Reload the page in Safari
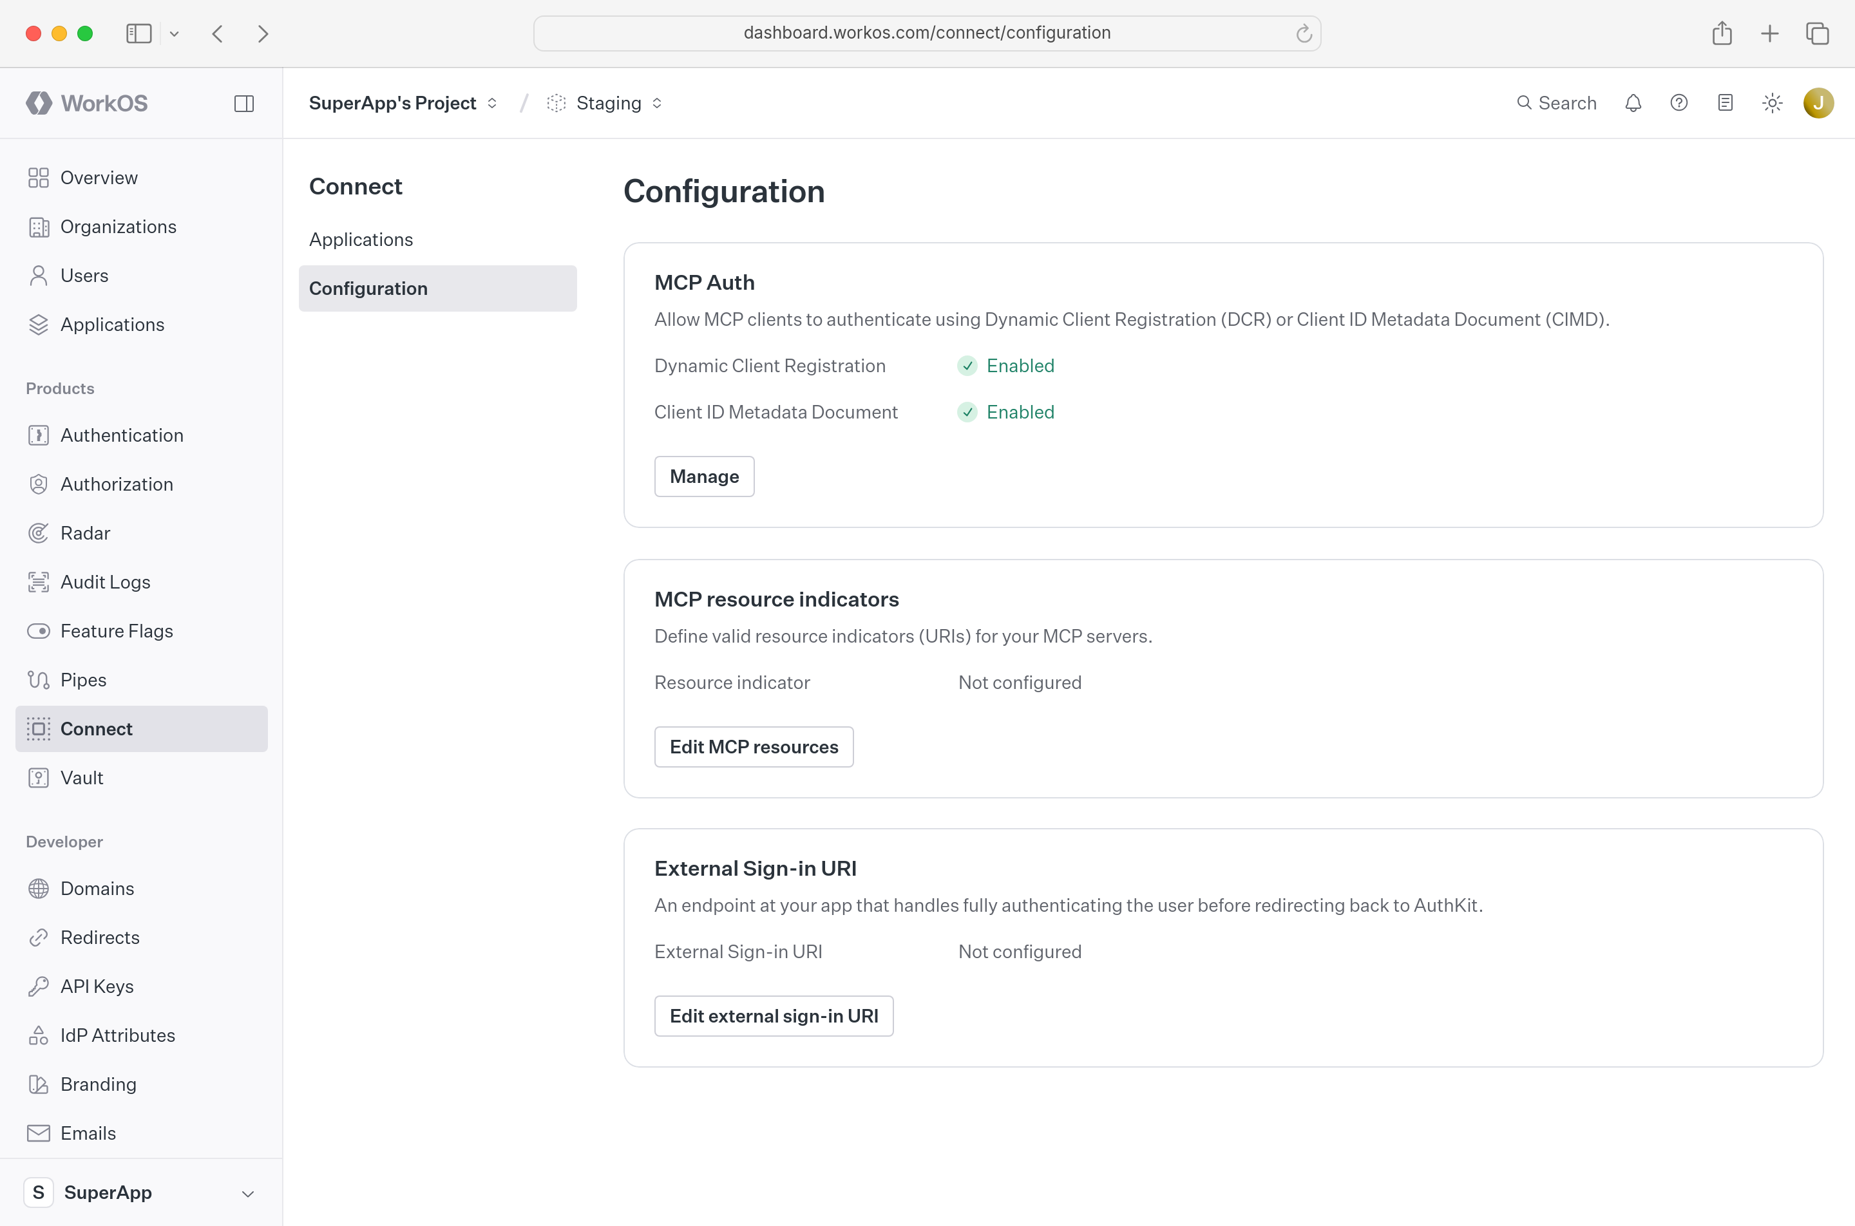The width and height of the screenshot is (1855, 1226). 1303,33
